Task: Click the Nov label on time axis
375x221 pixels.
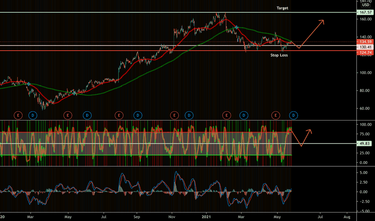Action: [x=172, y=217]
